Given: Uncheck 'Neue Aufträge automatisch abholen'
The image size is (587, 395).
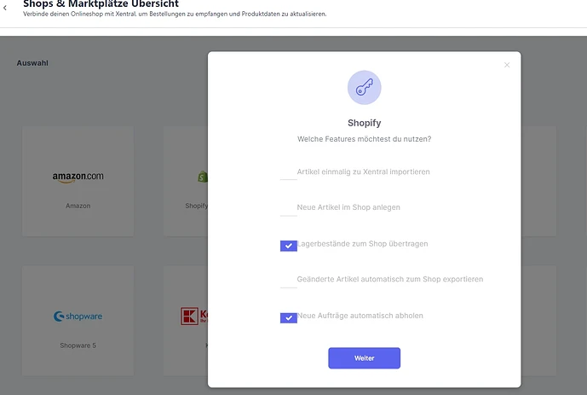Looking at the screenshot, I should (289, 318).
